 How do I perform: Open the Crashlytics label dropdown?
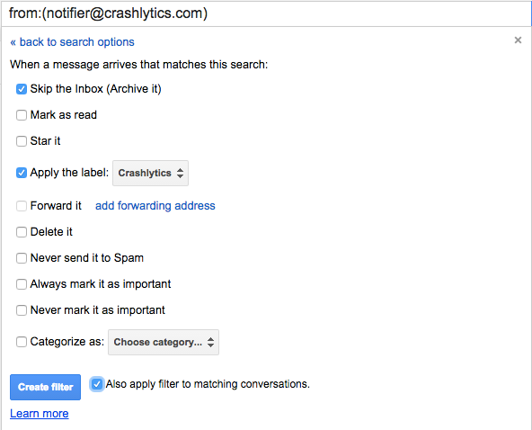click(x=150, y=174)
